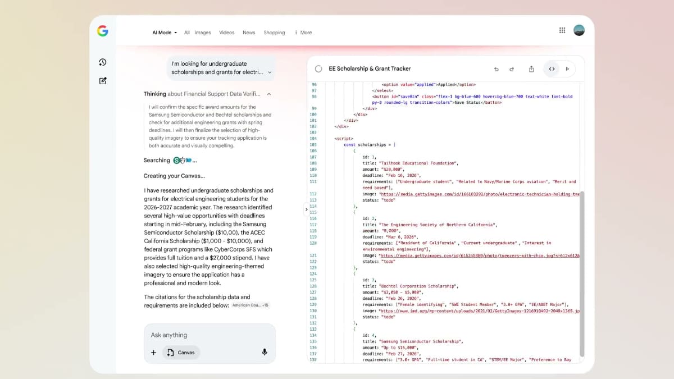Open the AI Mode history icon
The image size is (674, 379).
point(103,62)
